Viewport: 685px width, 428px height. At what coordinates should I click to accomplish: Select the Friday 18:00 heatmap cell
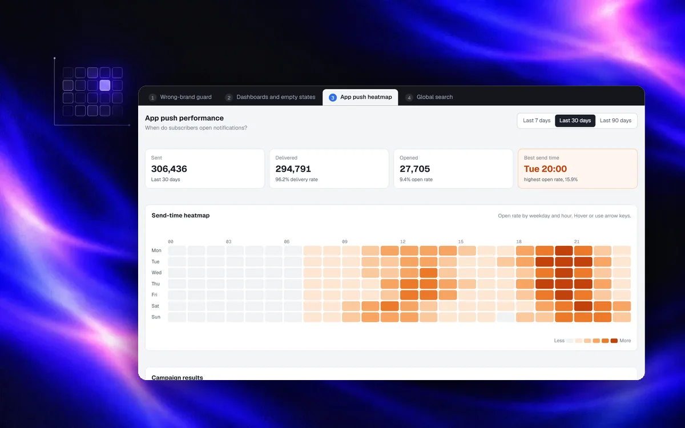(x=525, y=295)
